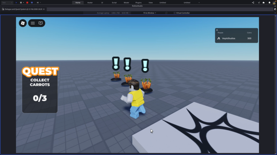Click the leftmost exclamation mark marker
This screenshot has width=277, height=155.
point(116,63)
